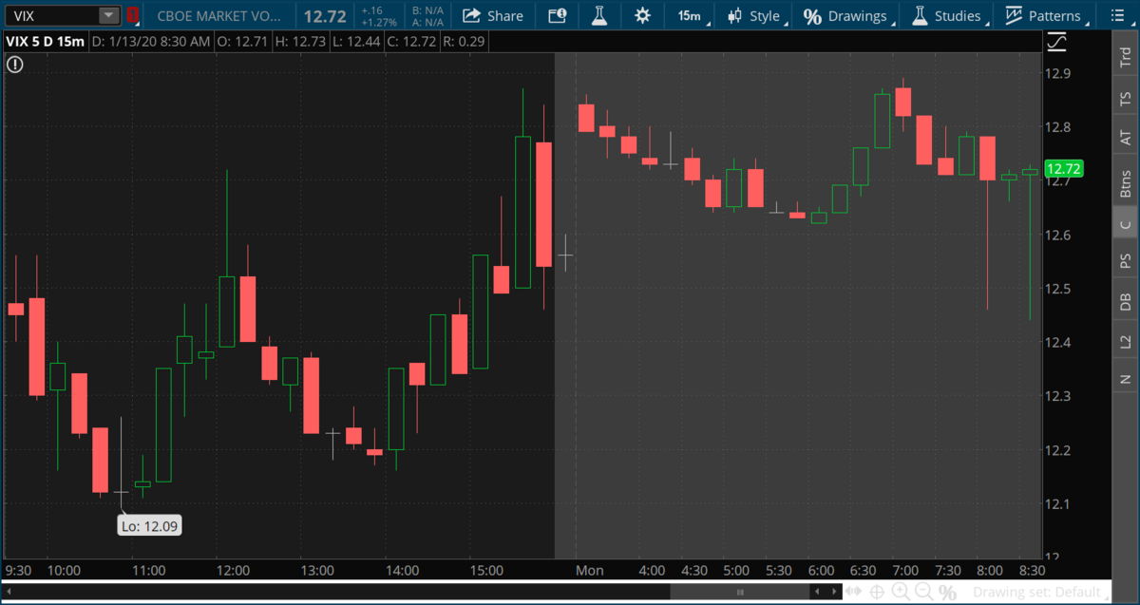Screen dimensions: 1140x605
Task: Click the 12:00 time axis label
Action: click(x=233, y=571)
